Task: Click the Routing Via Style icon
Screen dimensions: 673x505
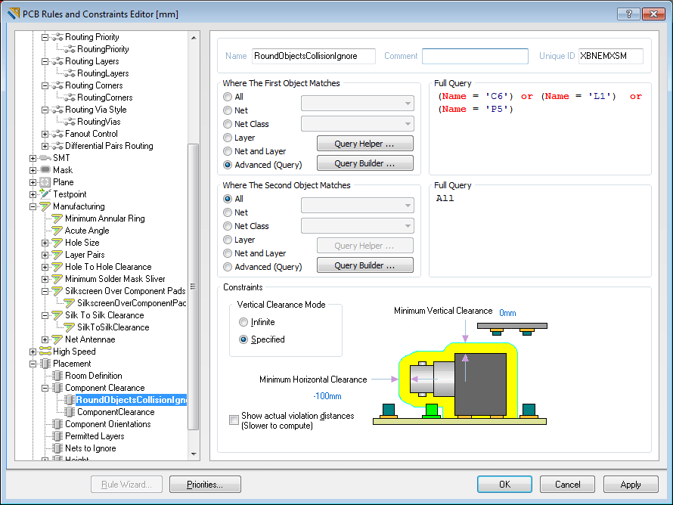Action: [57, 110]
